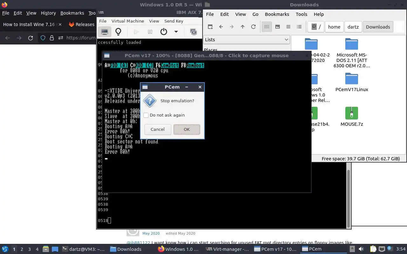The width and height of the screenshot is (407, 254).
Task: Open file manager Help menu
Action: [x=319, y=14]
